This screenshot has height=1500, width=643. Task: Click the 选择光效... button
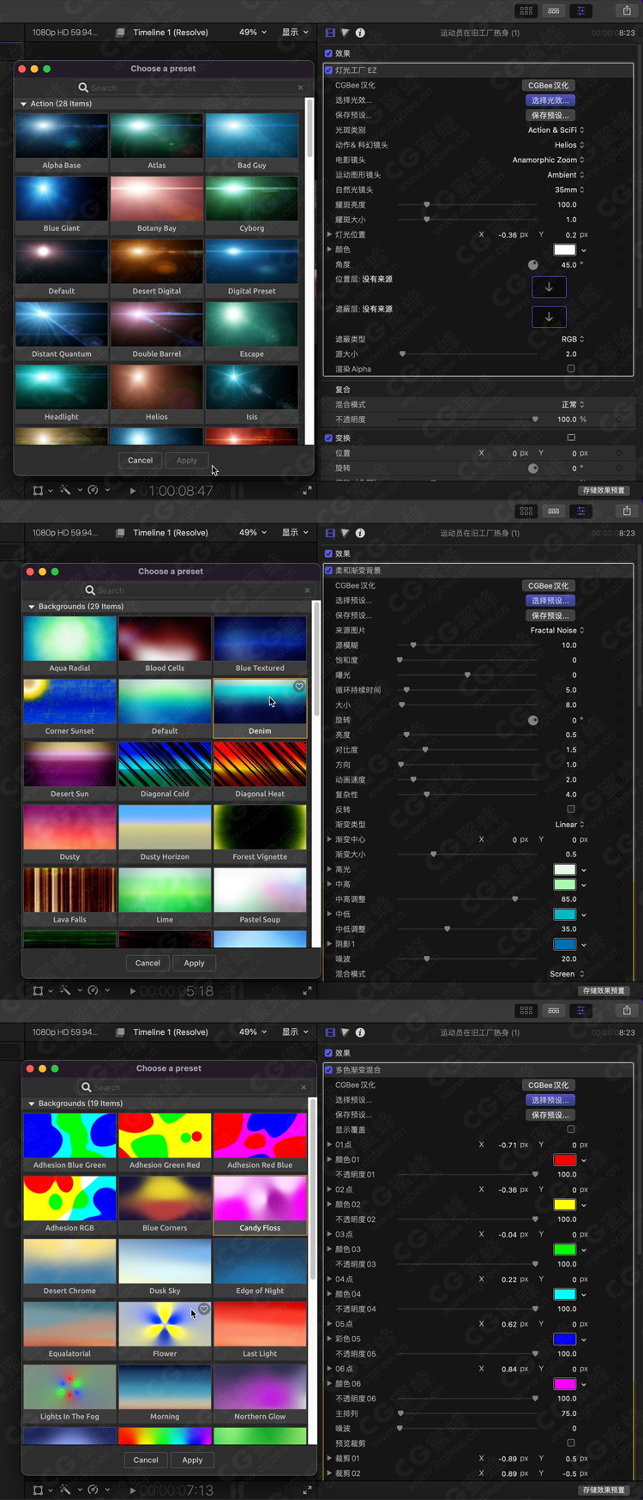tap(549, 100)
